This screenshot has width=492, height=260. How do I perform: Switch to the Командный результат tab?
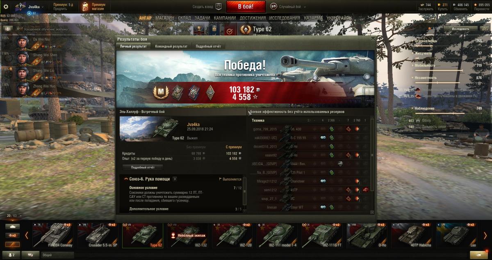[171, 46]
